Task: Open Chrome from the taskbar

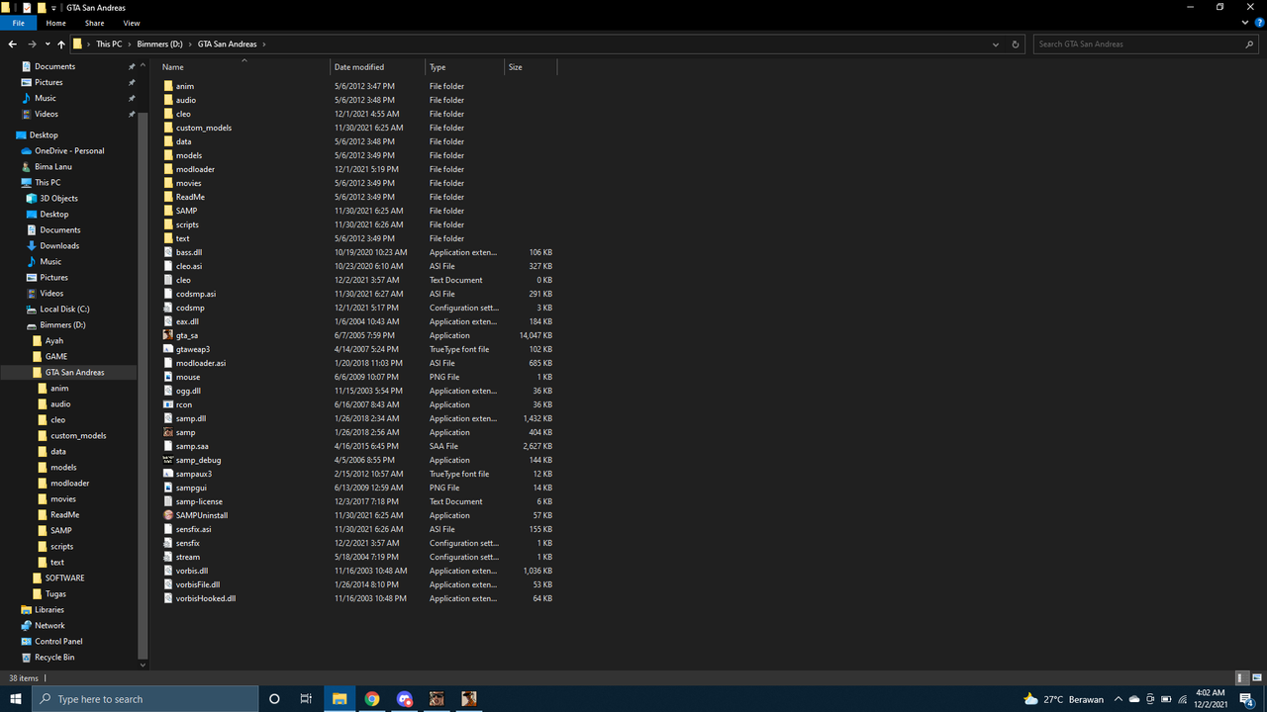Action: pyautogui.click(x=371, y=699)
